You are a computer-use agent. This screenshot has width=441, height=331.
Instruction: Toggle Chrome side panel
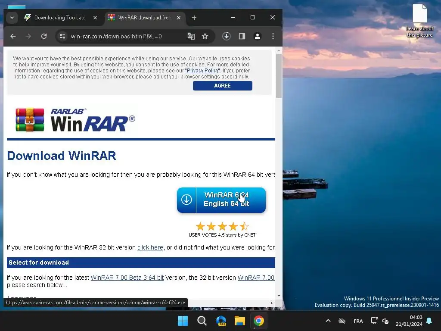242,36
